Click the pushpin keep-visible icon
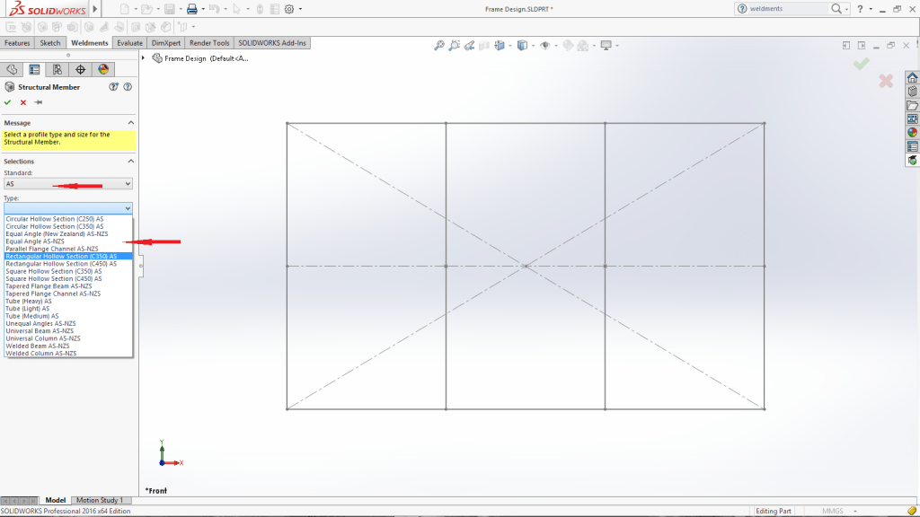 [39, 102]
